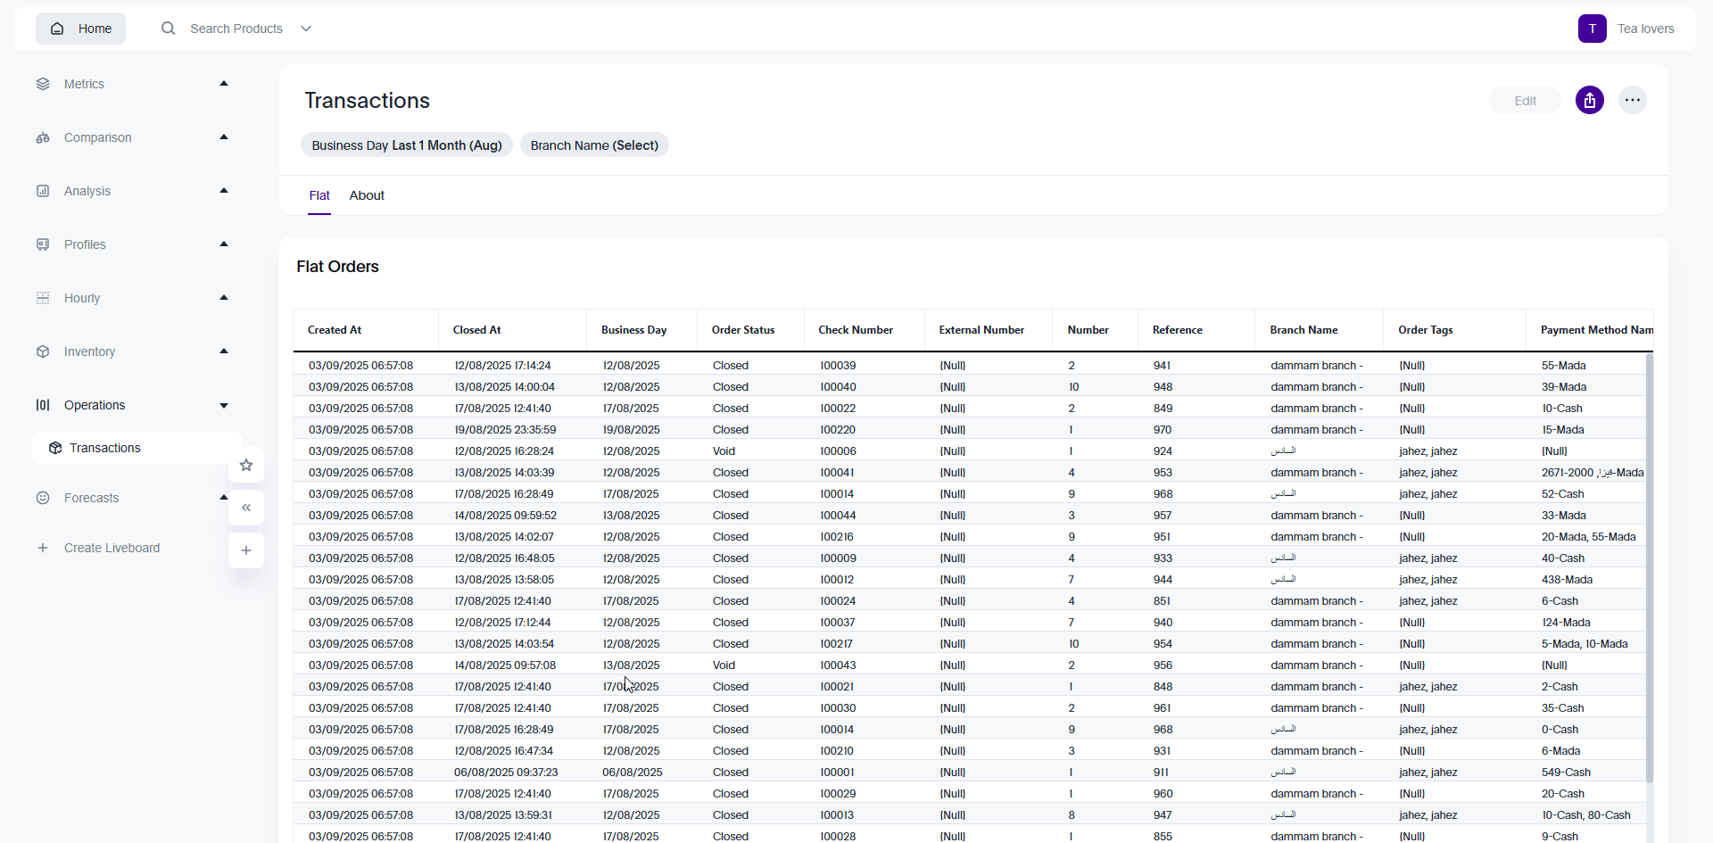Collapse sidebar with double chevron icon

(246, 508)
